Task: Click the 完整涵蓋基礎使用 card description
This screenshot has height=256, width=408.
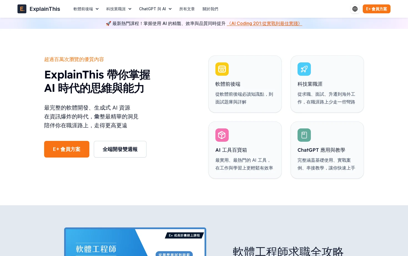Action: pos(326,164)
